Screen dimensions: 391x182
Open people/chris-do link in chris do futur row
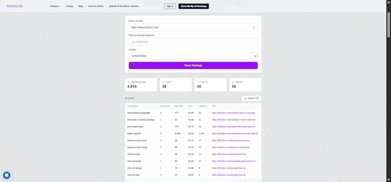229,175
